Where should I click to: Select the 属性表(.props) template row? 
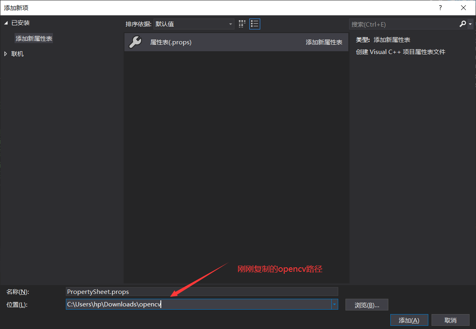pos(236,42)
